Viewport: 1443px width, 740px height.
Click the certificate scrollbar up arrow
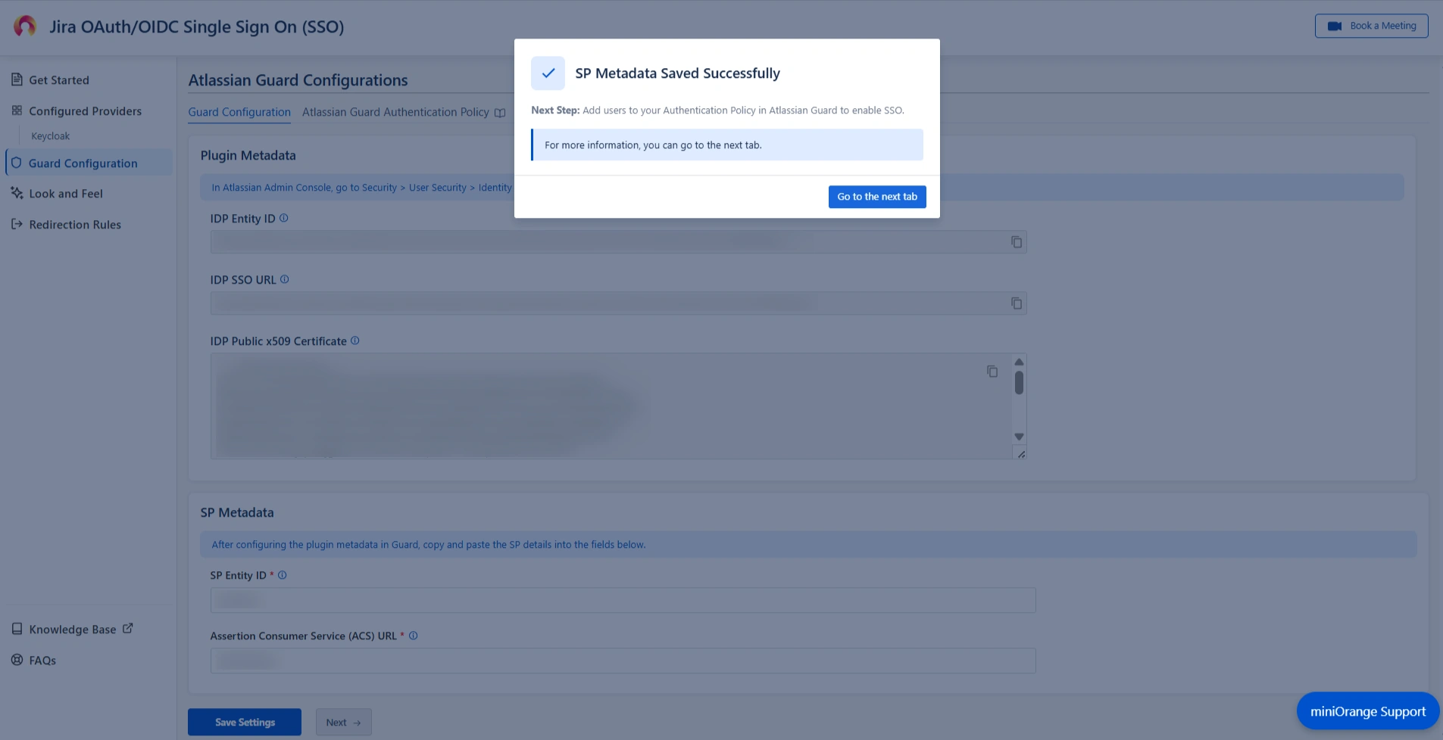tap(1019, 362)
